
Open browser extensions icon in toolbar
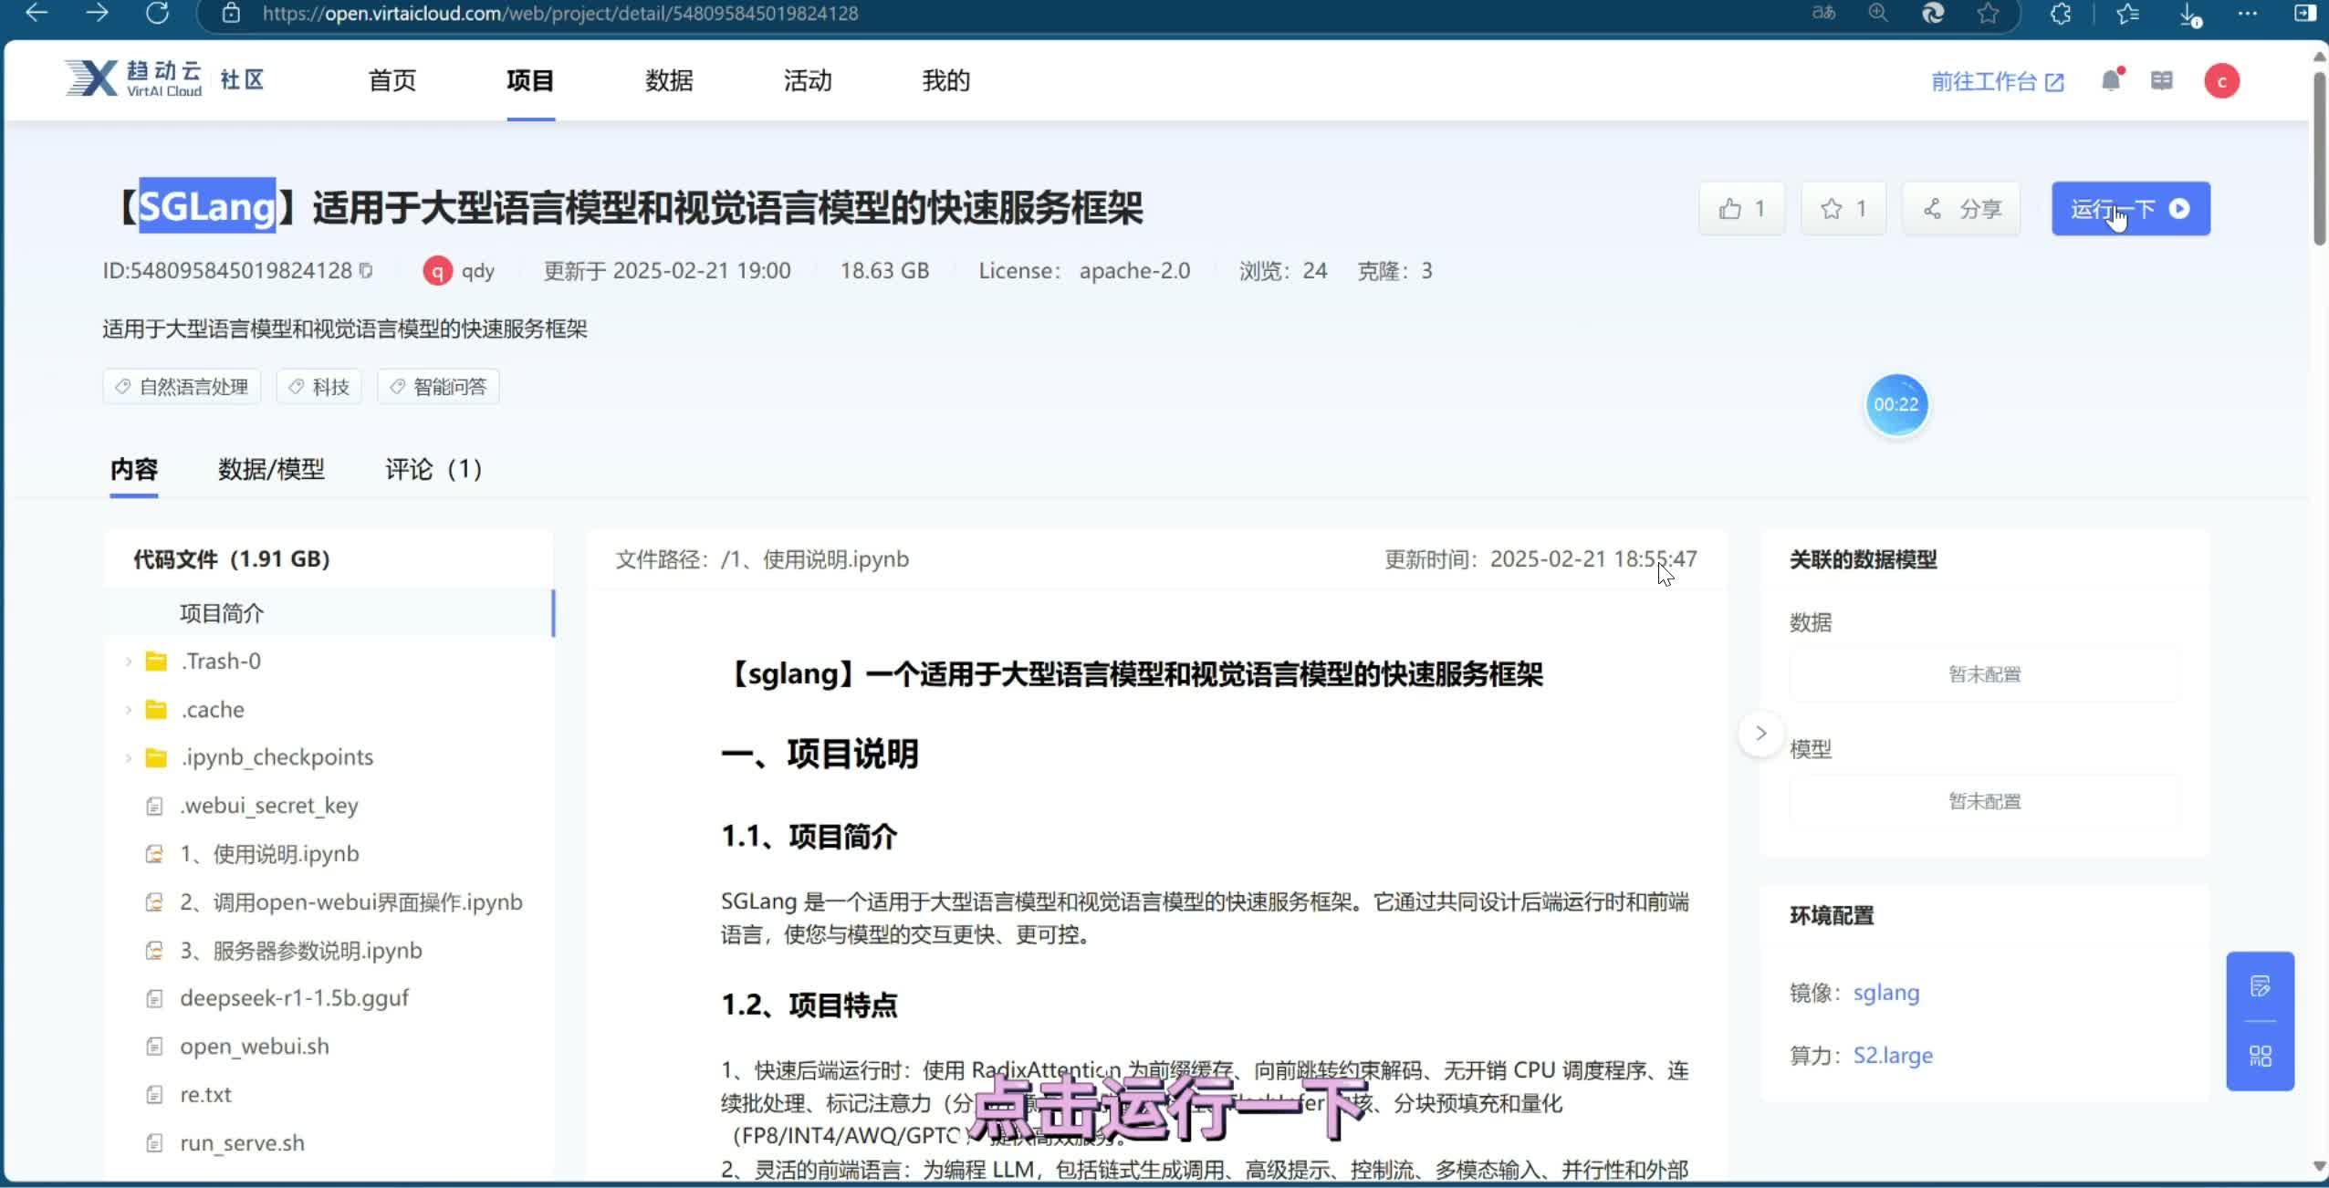(x=2061, y=14)
